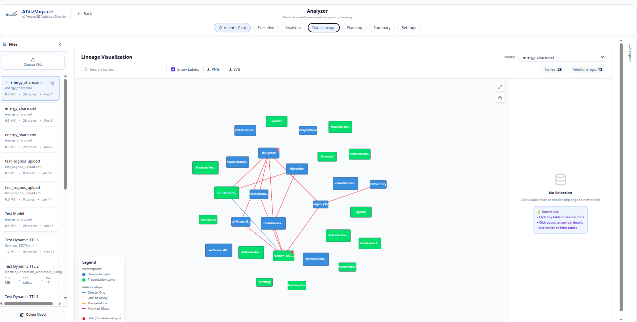Click the scroll-down arrow of file list

tap(65, 298)
